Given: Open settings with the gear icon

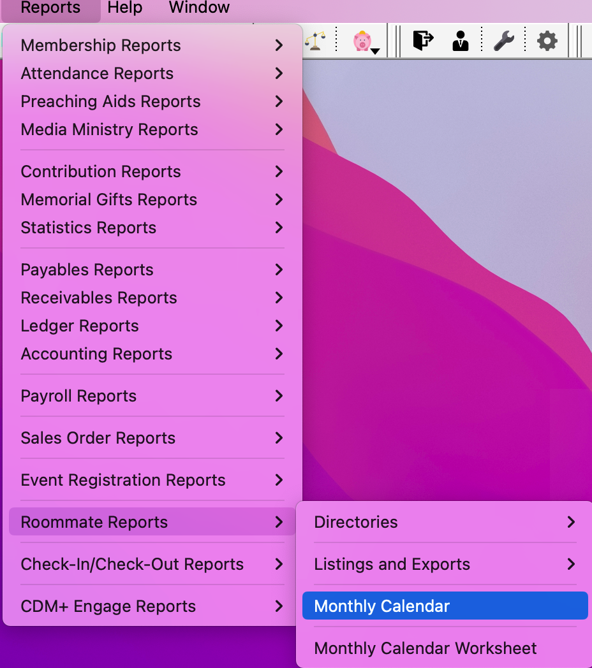Looking at the screenshot, I should pos(547,41).
